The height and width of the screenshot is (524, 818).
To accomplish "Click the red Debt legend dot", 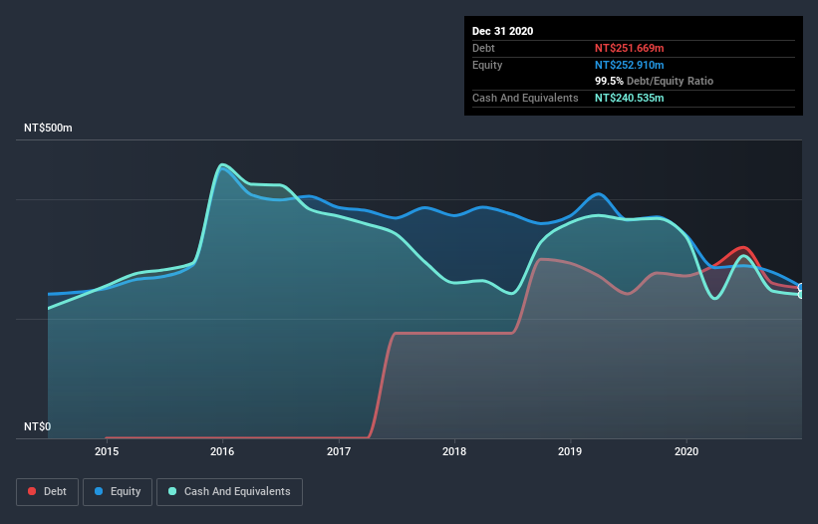I will click(32, 491).
